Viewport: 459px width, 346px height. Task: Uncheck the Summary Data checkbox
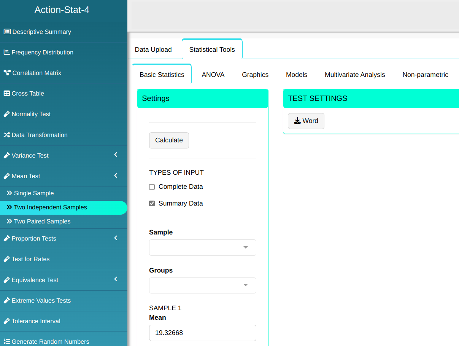(x=152, y=204)
